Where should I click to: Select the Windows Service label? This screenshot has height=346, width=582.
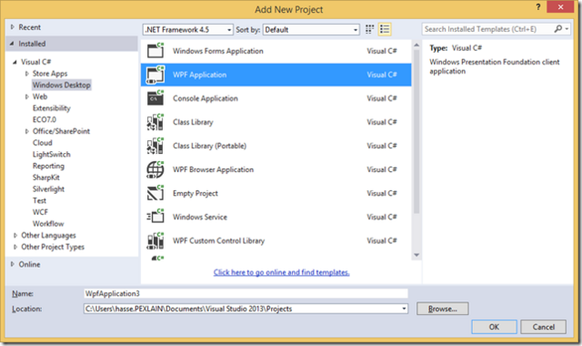click(x=200, y=217)
